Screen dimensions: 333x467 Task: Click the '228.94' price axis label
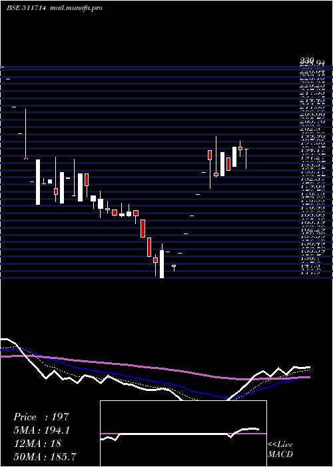coord(312,64)
